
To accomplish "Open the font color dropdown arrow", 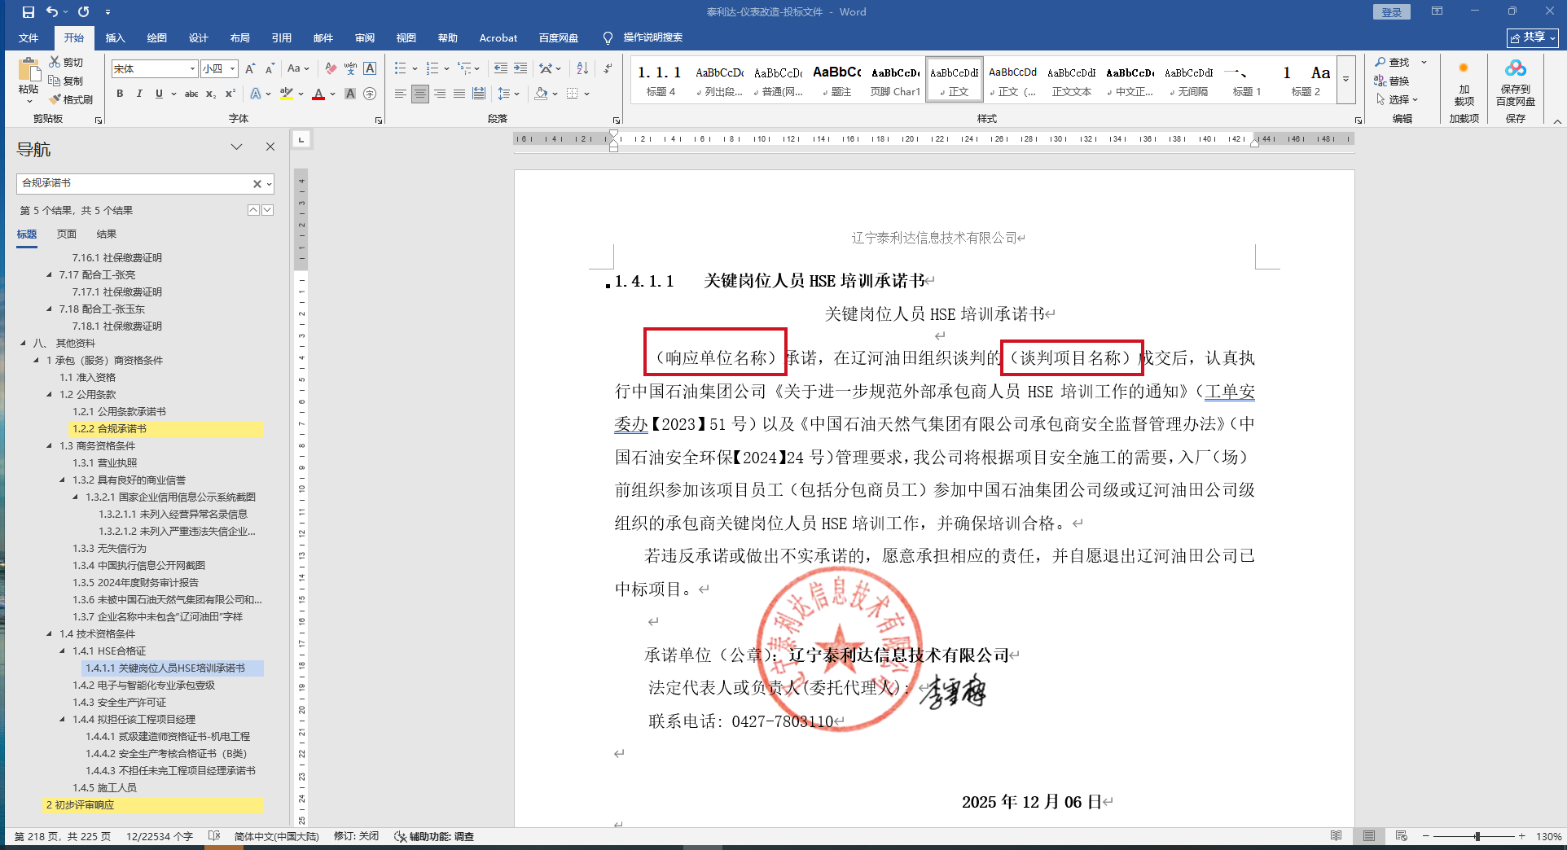I will coord(332,94).
